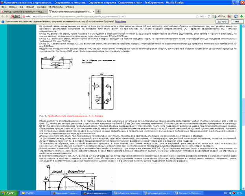This screenshot has height=196, width=245.
Task: Switch to tab Испытание металла на свариваемость
Action: point(72,11)
